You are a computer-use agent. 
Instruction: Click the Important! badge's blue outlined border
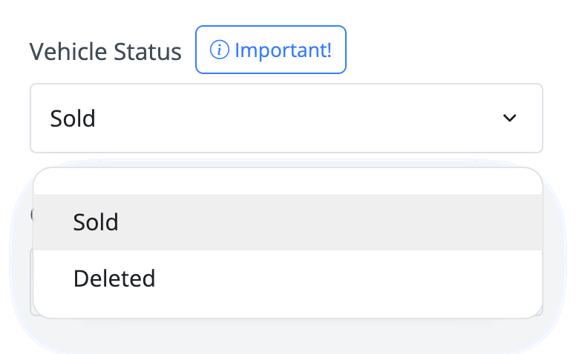pos(271,27)
